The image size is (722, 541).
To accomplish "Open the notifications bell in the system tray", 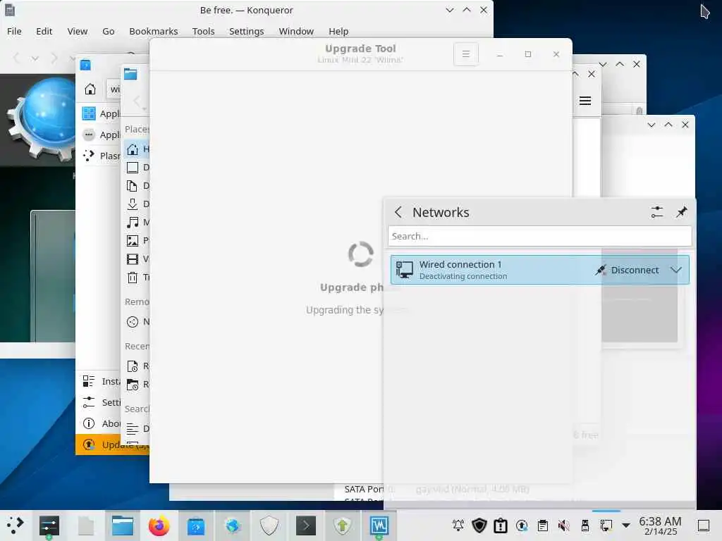I will pyautogui.click(x=458, y=526).
